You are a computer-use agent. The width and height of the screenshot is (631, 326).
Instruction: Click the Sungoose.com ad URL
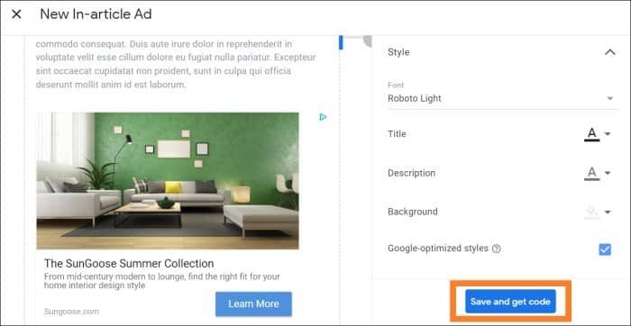coord(71,312)
